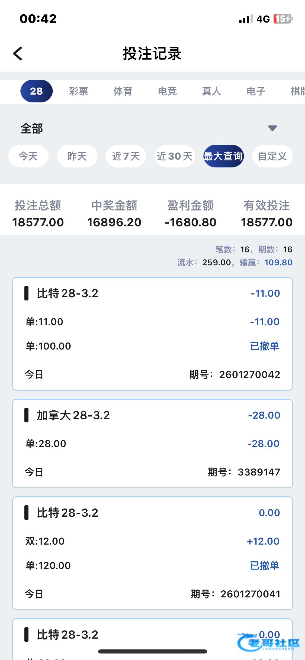Switch to the 彩票 tab
Viewport: 305px width, 660px height.
(79, 91)
